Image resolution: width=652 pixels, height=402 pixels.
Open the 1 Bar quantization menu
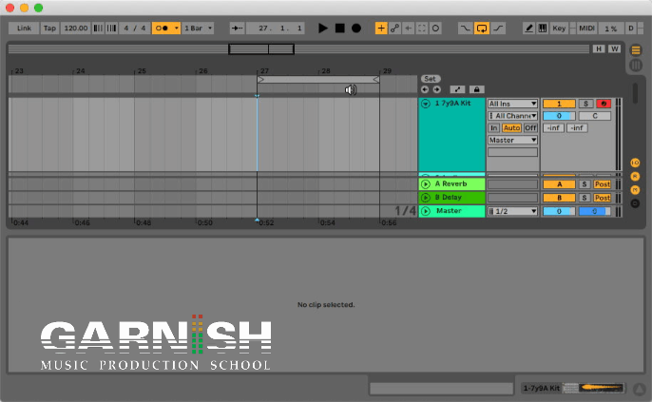[199, 29]
